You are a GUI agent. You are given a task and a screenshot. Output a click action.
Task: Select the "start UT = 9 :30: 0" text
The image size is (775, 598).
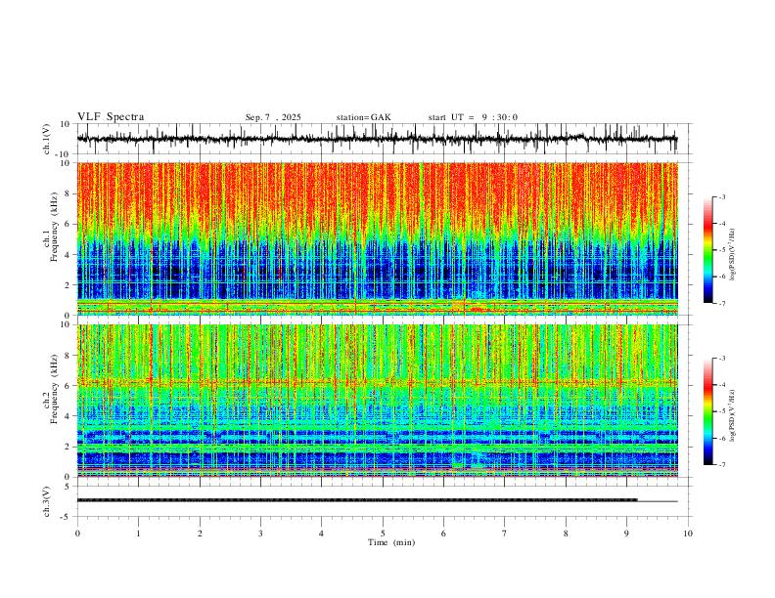click(473, 117)
